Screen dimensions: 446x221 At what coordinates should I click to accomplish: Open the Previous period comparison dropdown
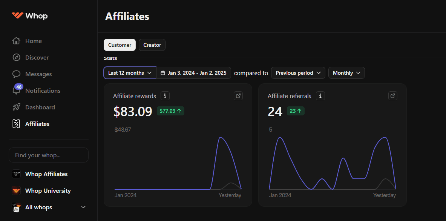point(298,73)
